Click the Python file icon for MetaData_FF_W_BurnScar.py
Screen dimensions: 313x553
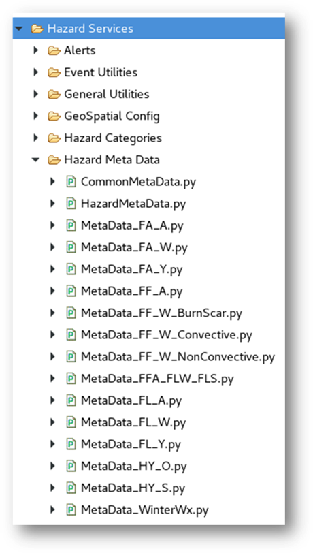click(x=71, y=313)
